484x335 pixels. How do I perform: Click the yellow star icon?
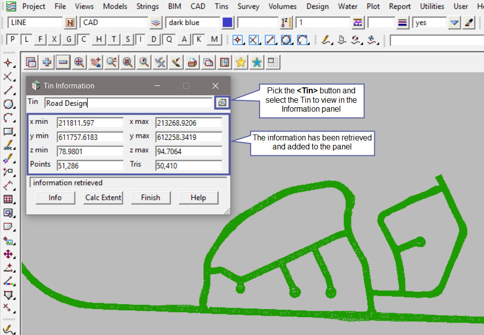coord(240,62)
